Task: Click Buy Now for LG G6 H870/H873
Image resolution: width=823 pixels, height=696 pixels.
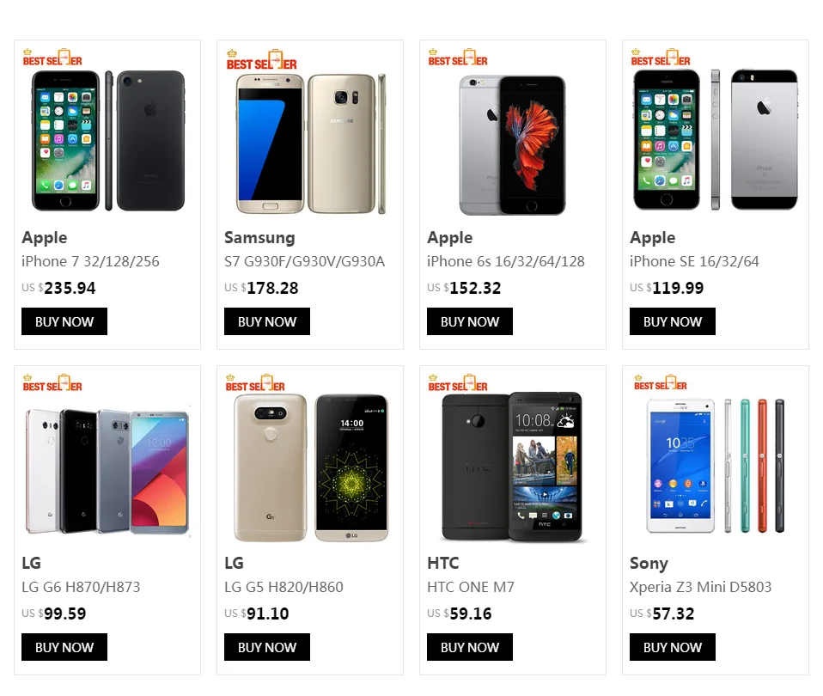Action: point(64,647)
